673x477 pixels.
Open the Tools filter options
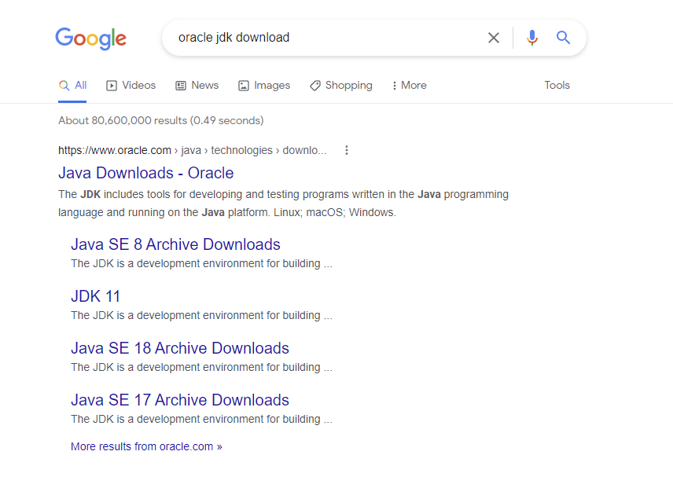557,86
